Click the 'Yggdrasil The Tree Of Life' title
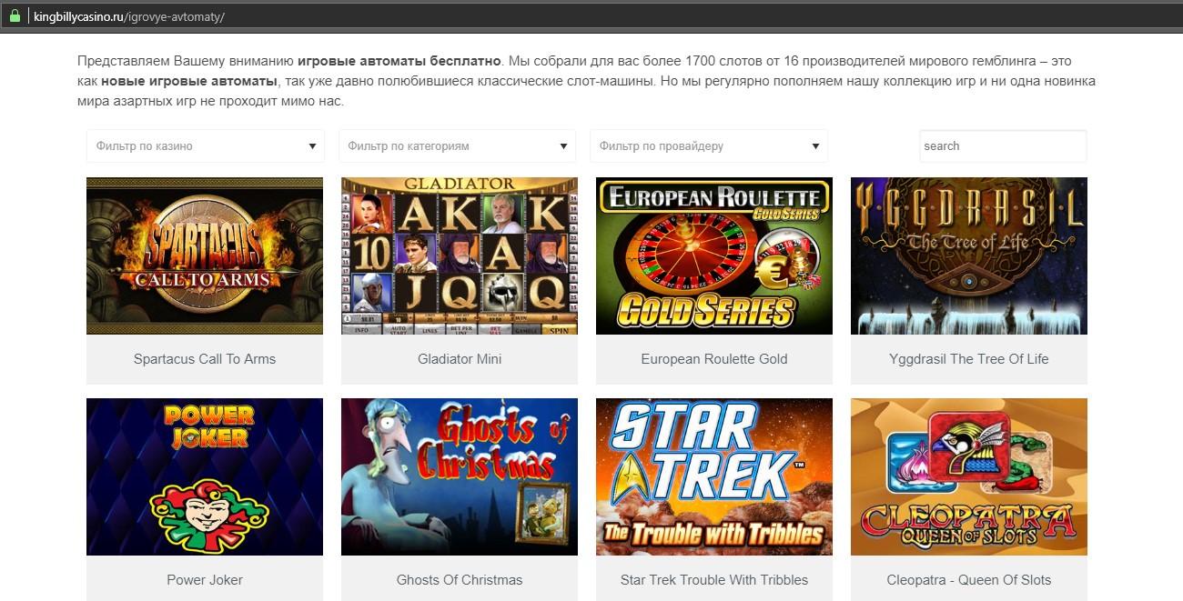The width and height of the screenshot is (1183, 601). [969, 359]
